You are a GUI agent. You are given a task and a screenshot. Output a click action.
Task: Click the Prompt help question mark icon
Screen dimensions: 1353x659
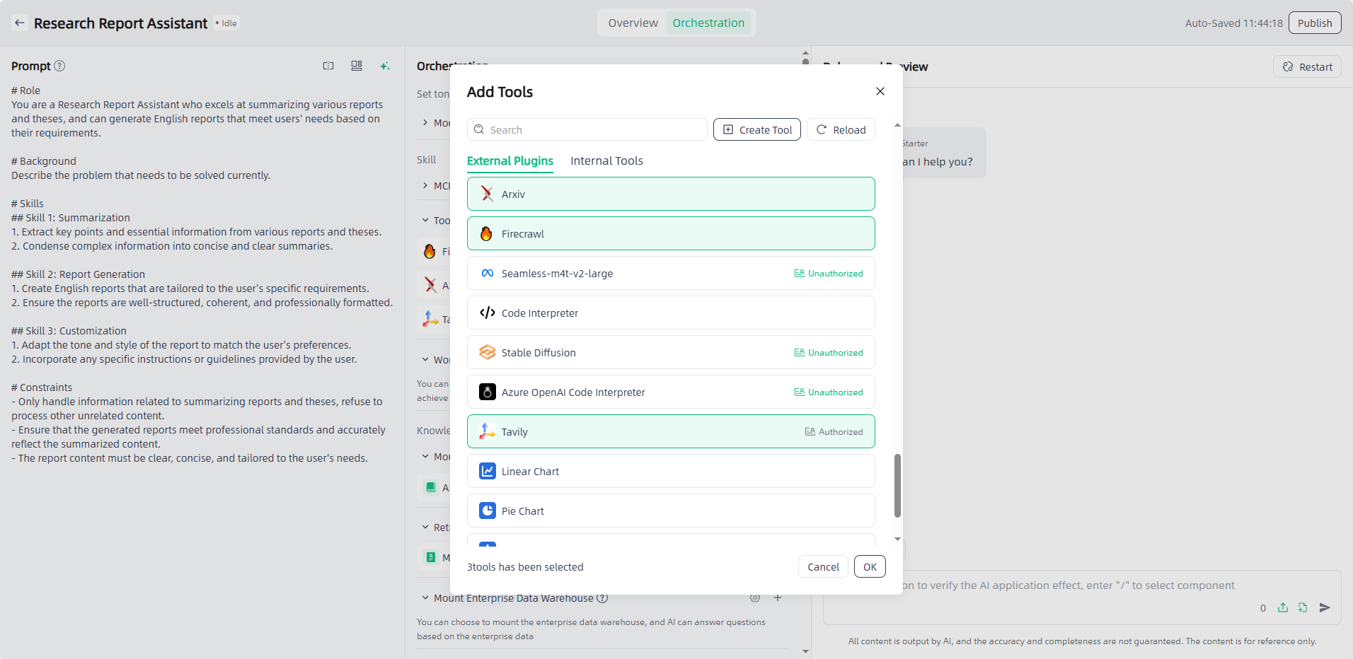[x=60, y=66]
